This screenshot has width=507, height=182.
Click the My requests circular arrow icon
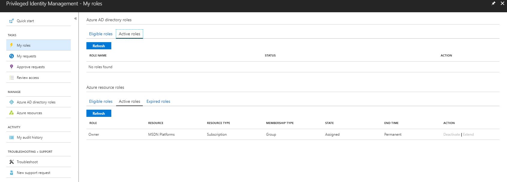(x=11, y=56)
